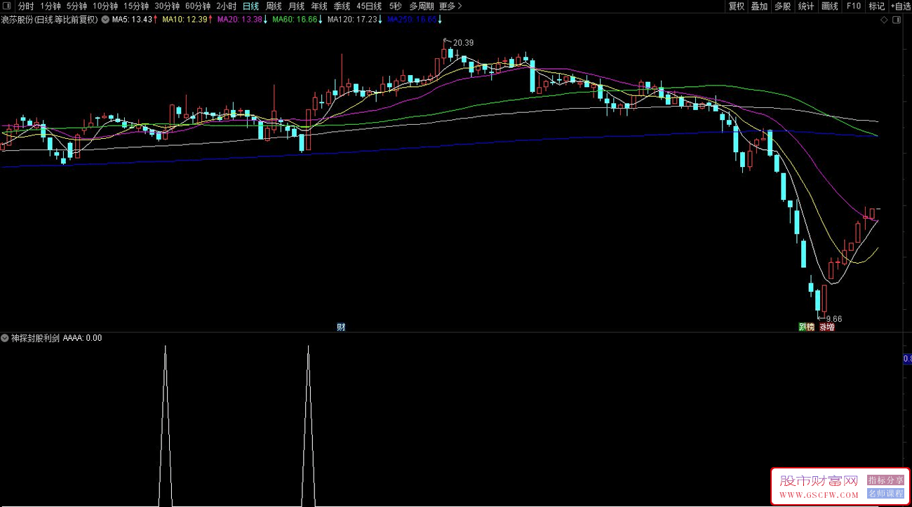The height and width of the screenshot is (507, 912).
Task: Open the 统计 statistics tool
Action: click(806, 6)
